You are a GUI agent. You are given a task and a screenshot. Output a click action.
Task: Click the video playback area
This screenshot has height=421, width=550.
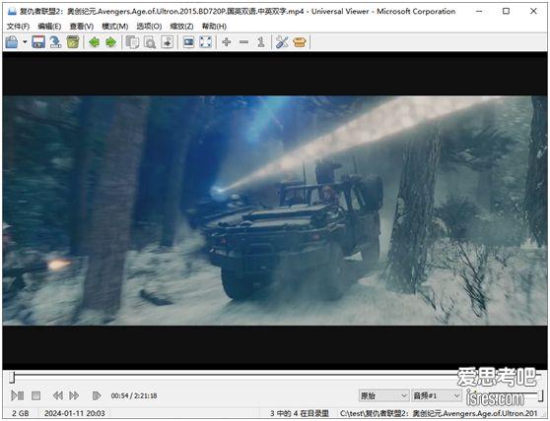pos(275,210)
